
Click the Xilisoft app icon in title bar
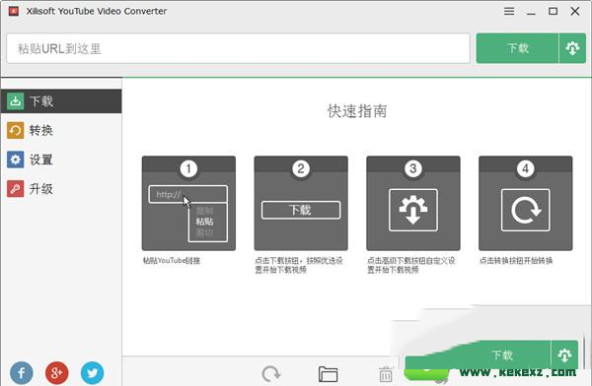[14, 11]
